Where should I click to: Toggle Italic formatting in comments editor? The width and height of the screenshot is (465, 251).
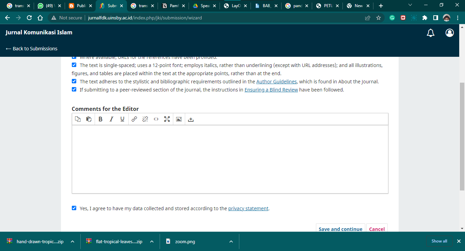pos(111,119)
